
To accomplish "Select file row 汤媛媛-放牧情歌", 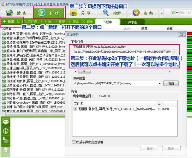I will (33, 77).
